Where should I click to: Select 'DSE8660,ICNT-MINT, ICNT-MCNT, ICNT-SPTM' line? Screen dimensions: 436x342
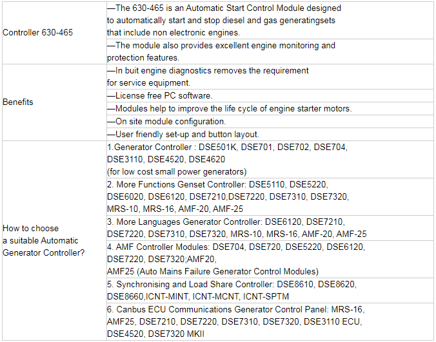click(198, 297)
